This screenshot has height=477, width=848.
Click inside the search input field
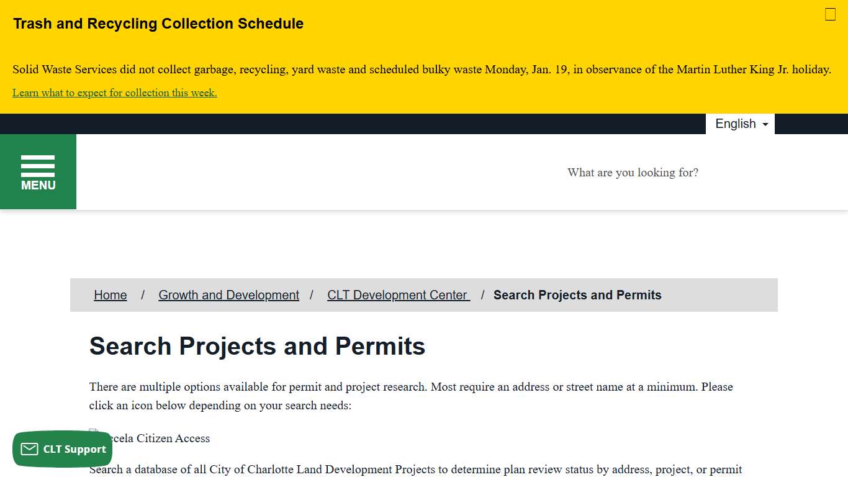click(x=633, y=173)
